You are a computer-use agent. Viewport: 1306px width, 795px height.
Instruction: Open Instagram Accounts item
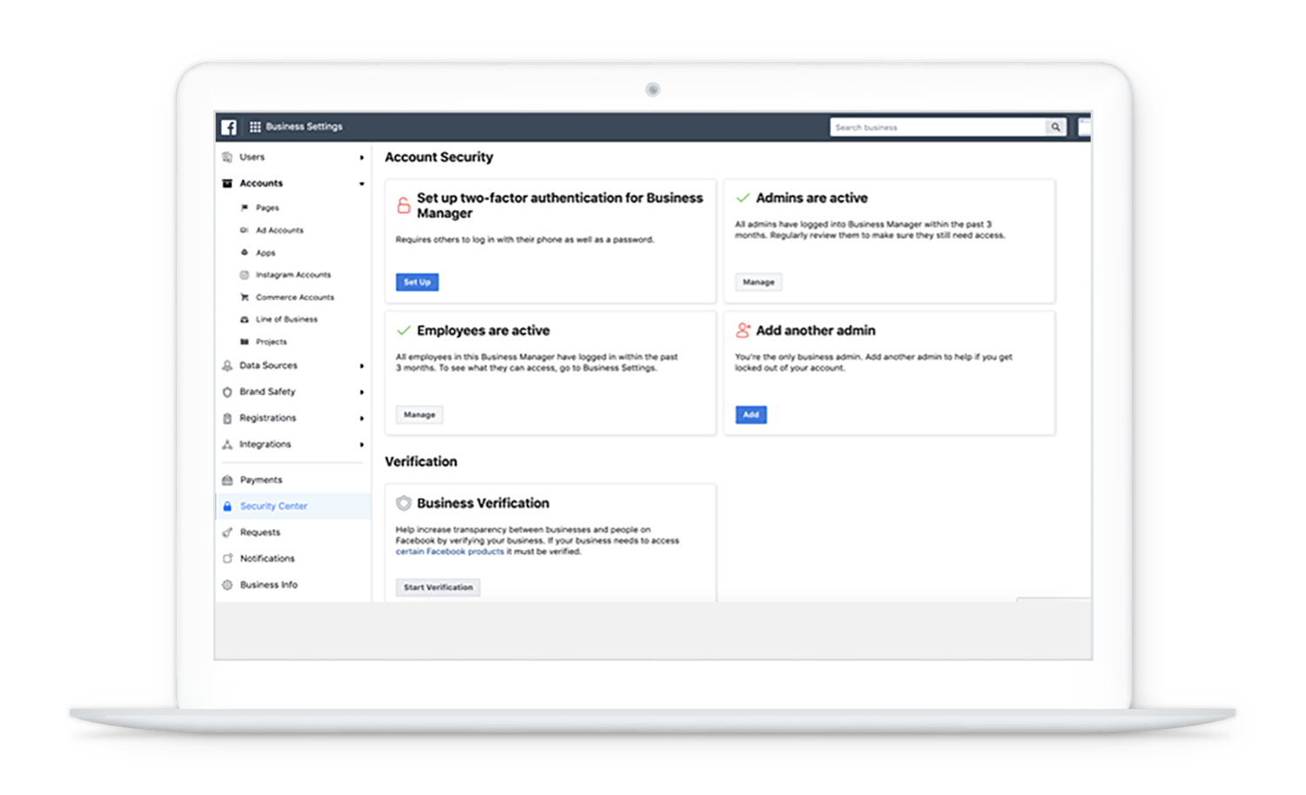coord(293,275)
